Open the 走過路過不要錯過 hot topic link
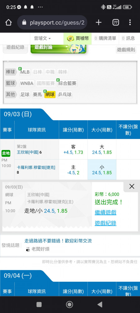140x313 pixels. (x=58, y=241)
